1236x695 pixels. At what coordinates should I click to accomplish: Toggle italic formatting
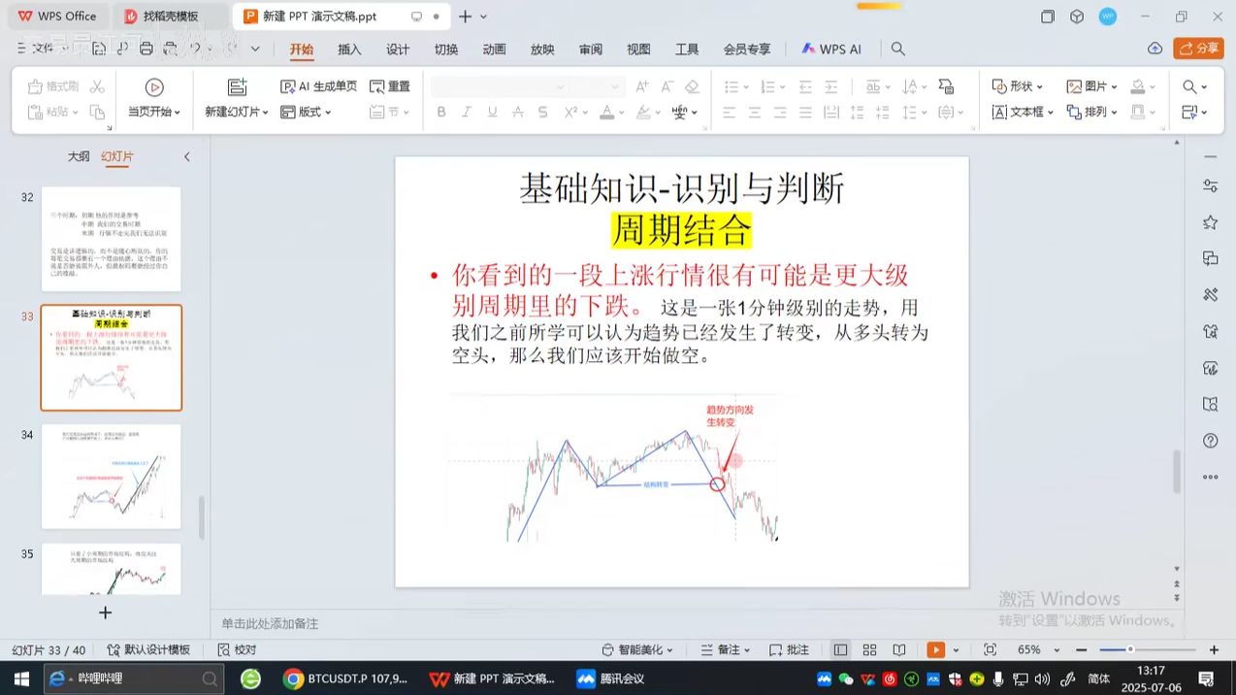[466, 112]
